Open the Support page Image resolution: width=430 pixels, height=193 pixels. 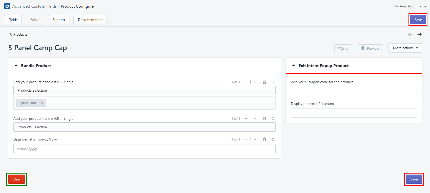[59, 20]
